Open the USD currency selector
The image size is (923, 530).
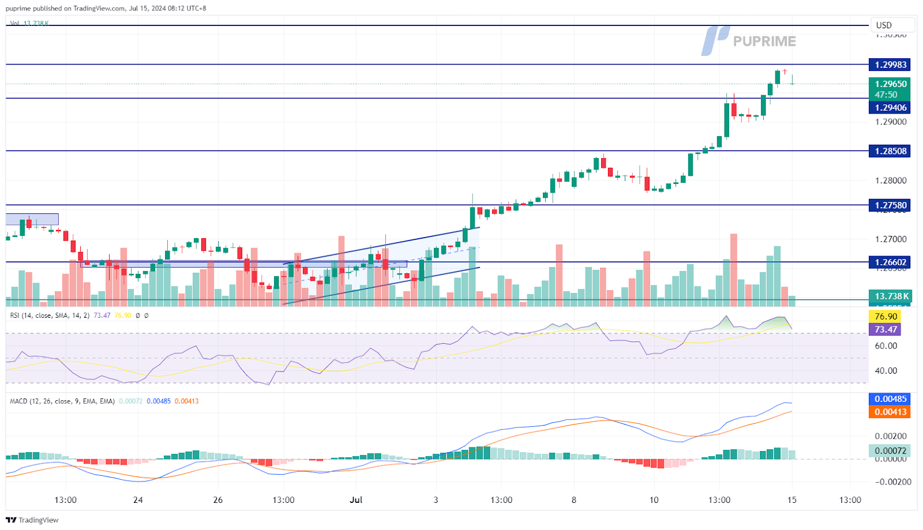[x=892, y=25]
